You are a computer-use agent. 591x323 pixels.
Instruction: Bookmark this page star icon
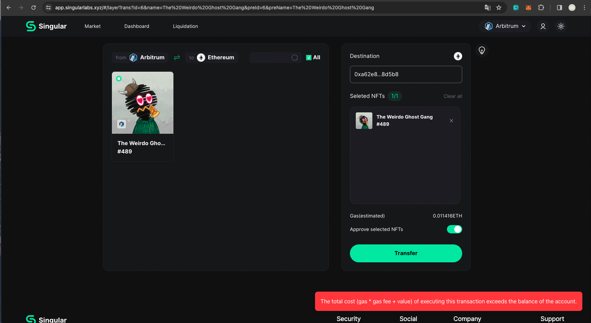click(x=499, y=8)
